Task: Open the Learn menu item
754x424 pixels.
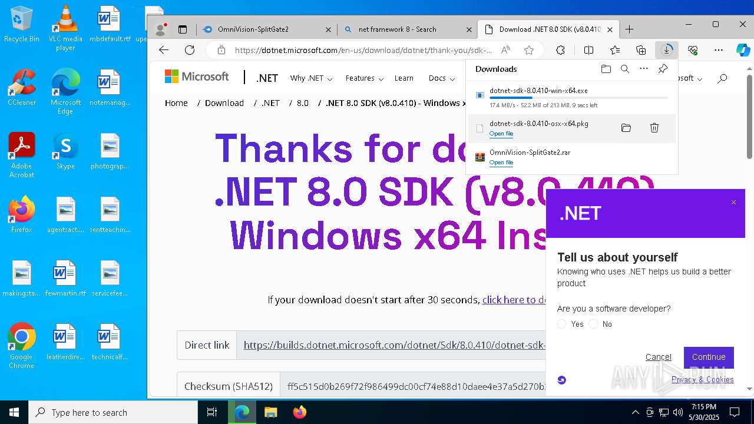Action: (x=404, y=78)
